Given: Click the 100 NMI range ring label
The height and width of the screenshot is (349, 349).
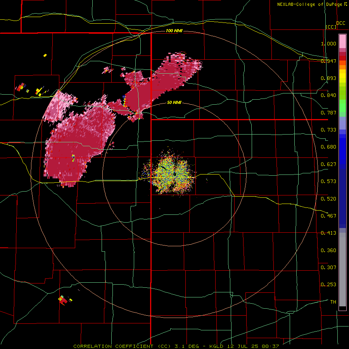Looking at the screenshot, I should (x=174, y=31).
